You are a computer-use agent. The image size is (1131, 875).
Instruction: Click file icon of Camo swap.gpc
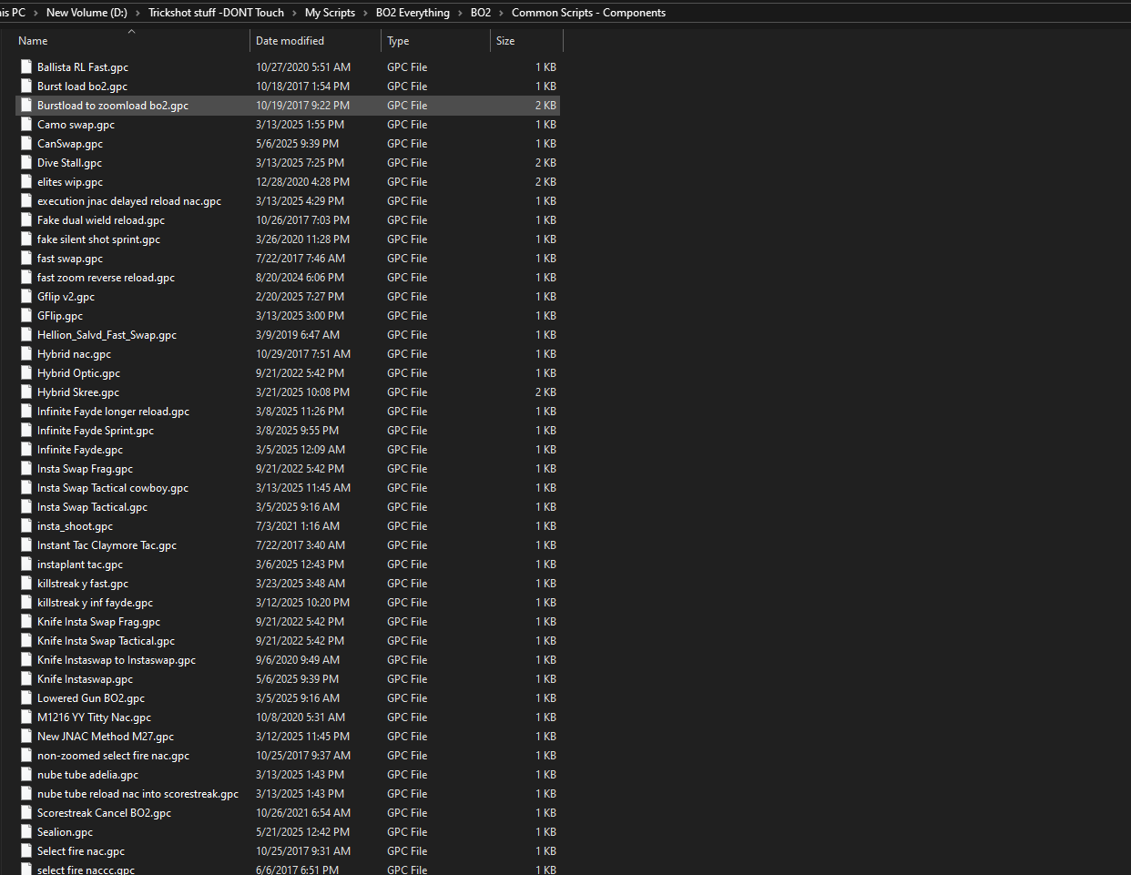coord(26,124)
